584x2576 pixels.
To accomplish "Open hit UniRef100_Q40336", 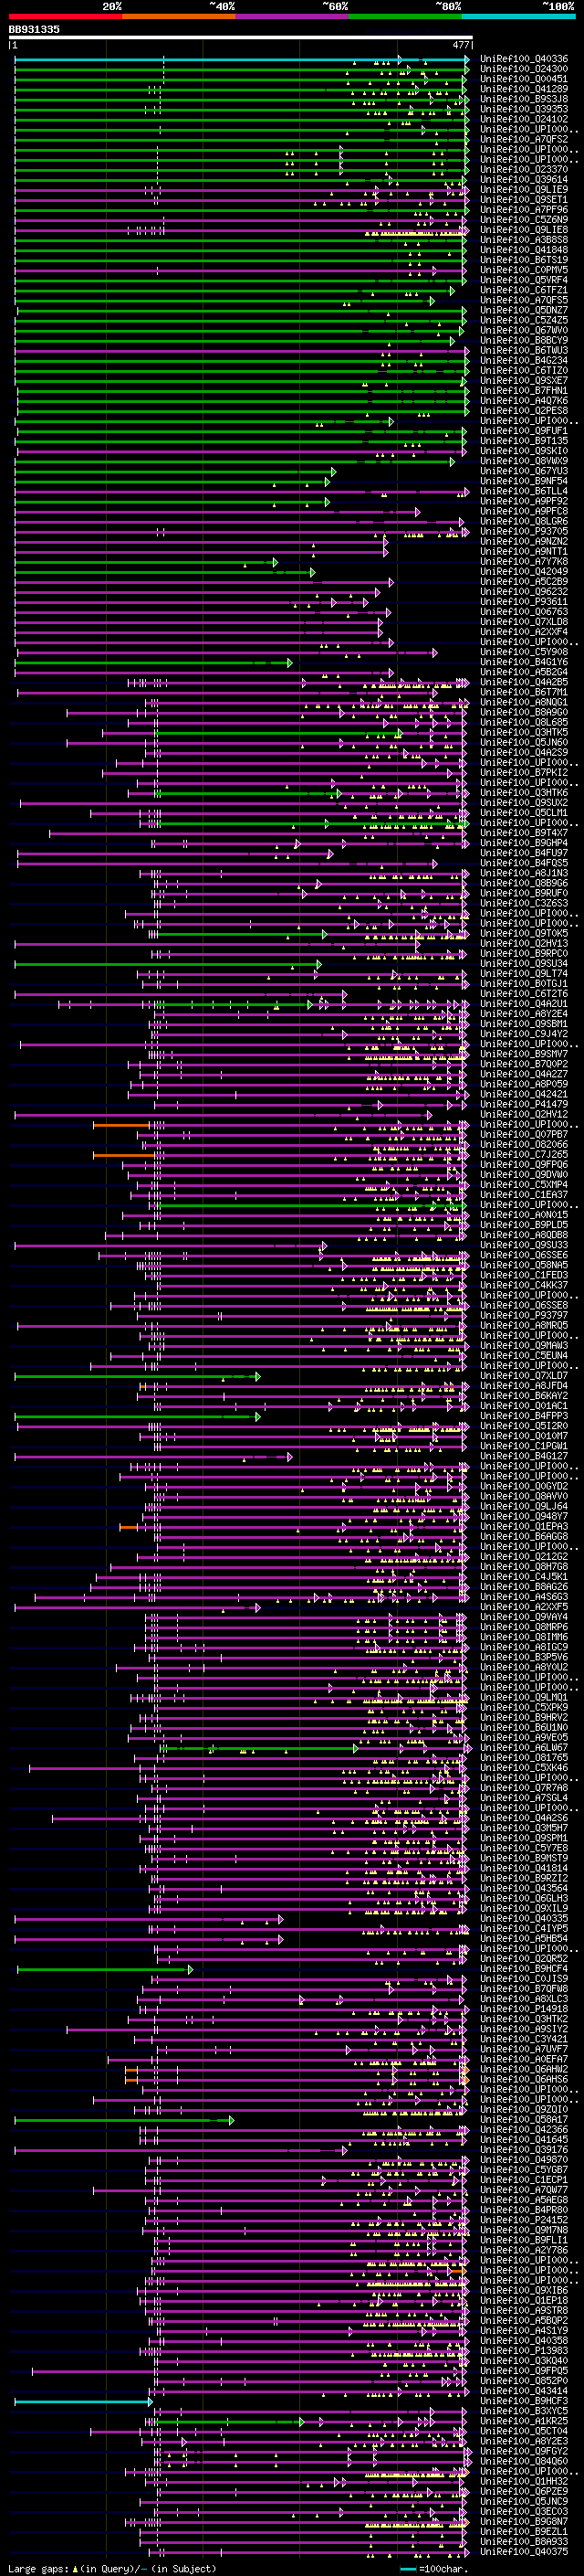I will coord(524,59).
